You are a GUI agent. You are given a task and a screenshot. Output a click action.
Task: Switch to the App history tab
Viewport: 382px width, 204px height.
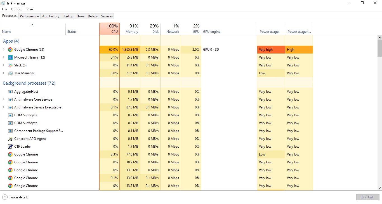[x=51, y=16]
